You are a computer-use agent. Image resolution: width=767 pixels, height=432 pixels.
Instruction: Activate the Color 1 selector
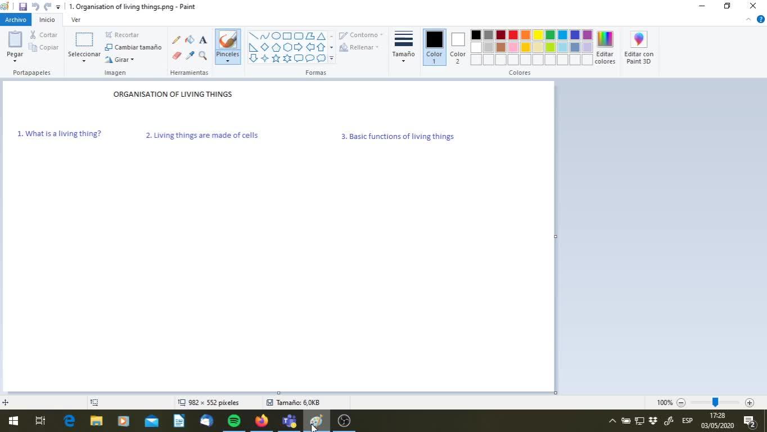[x=434, y=47]
